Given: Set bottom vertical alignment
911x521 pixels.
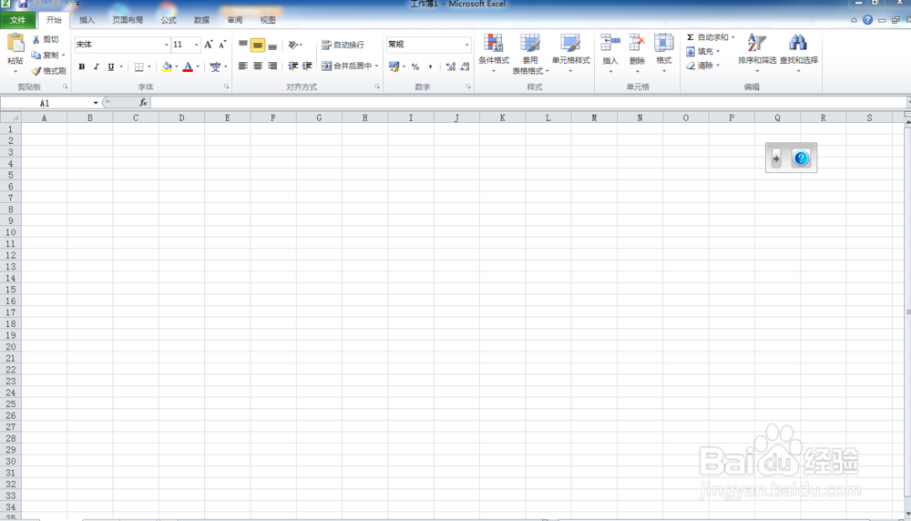Looking at the screenshot, I should (x=271, y=45).
